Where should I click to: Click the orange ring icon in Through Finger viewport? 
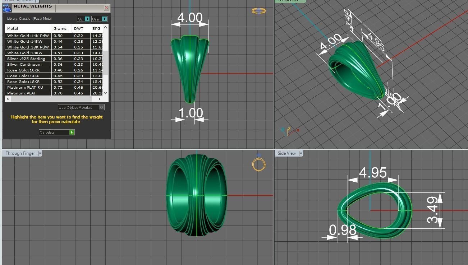[259, 164]
